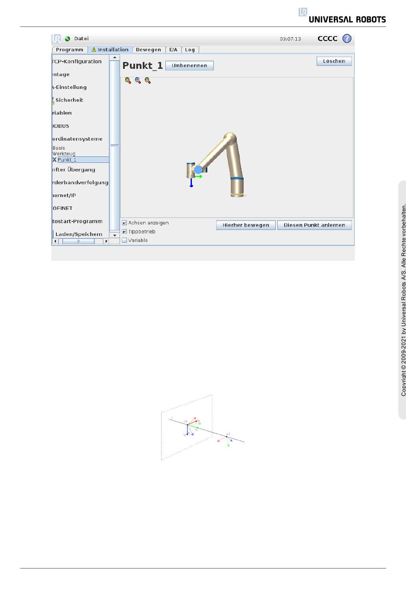The height and width of the screenshot is (589, 406).
Task: Click the green status globe icon
Action: pyautogui.click(x=68, y=39)
